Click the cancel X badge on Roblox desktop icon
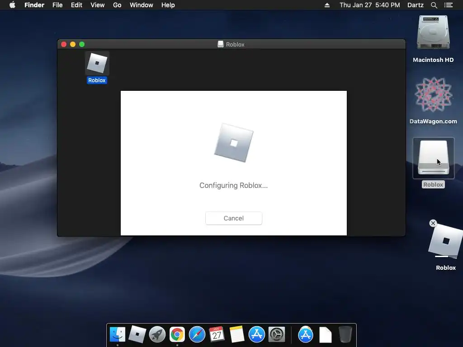 (x=433, y=223)
